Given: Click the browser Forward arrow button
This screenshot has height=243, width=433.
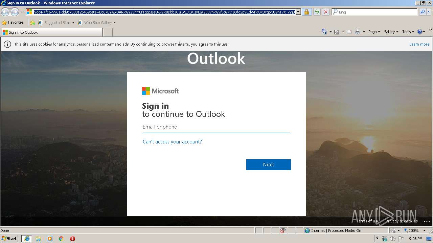Looking at the screenshot, I should click(14, 12).
